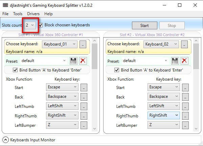
Task: Click Slot #2 scrollbar thumb
Action: click(x=196, y=56)
